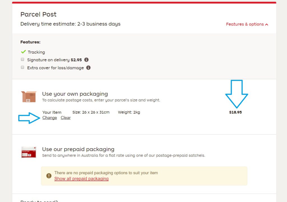Click the prepaid satchel image
This screenshot has width=287, height=202.
(x=29, y=152)
